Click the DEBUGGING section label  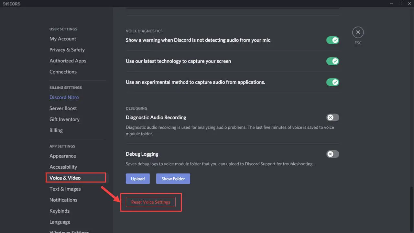click(136, 108)
